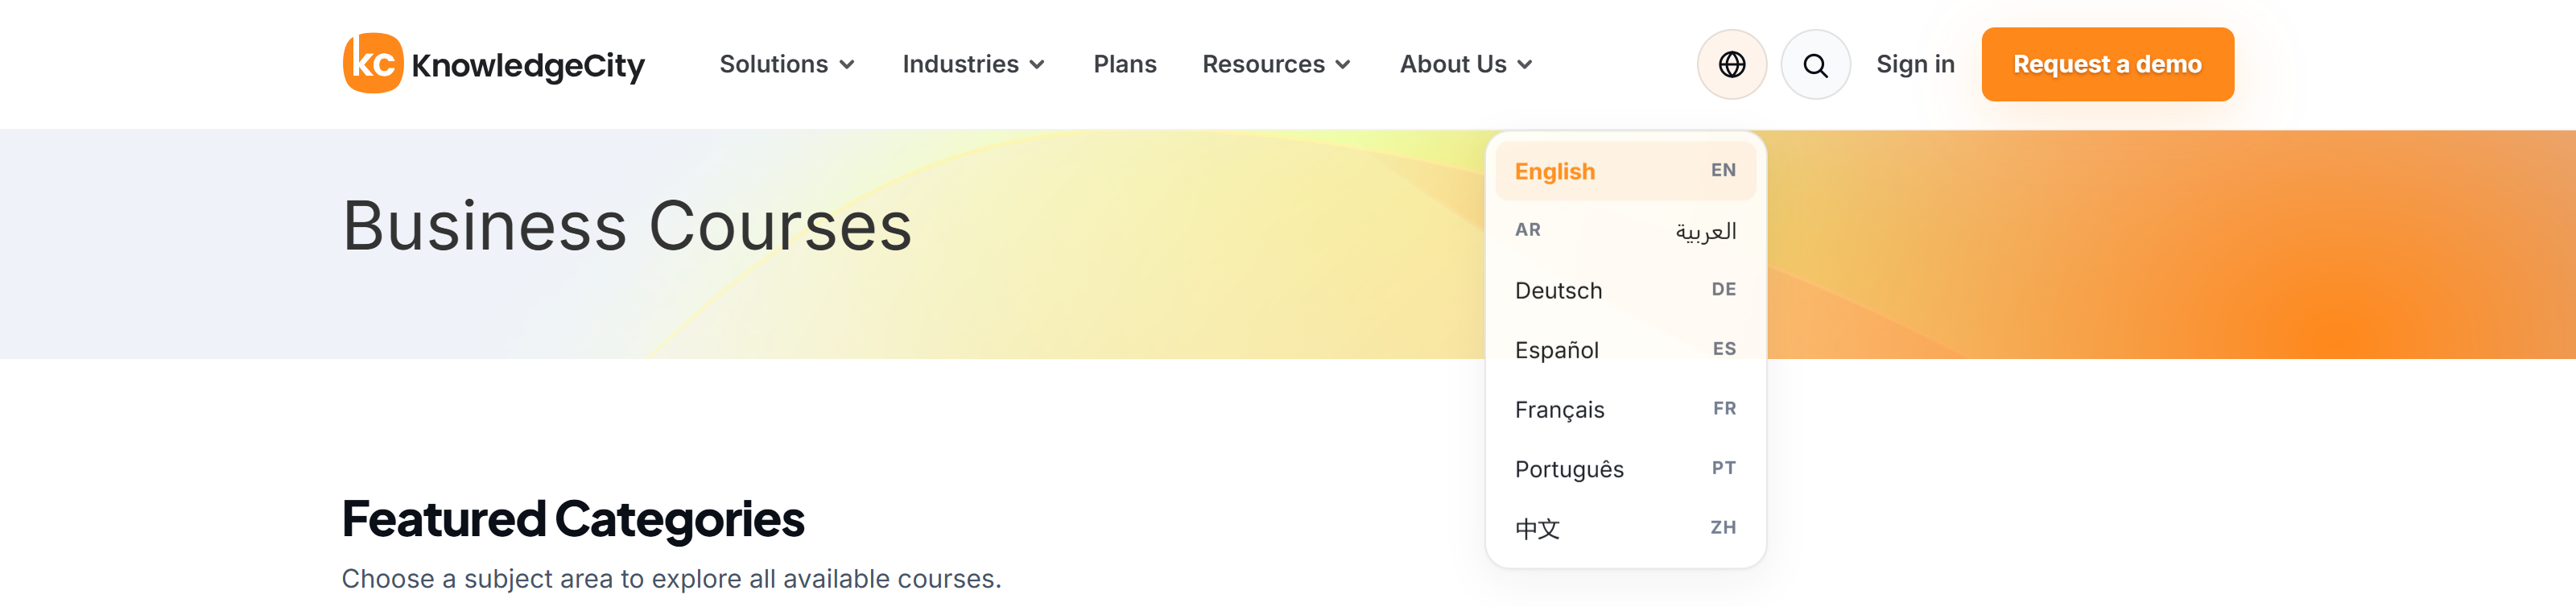Image resolution: width=2576 pixels, height=607 pixels.
Task: Select Français in the language menu
Action: point(1625,409)
